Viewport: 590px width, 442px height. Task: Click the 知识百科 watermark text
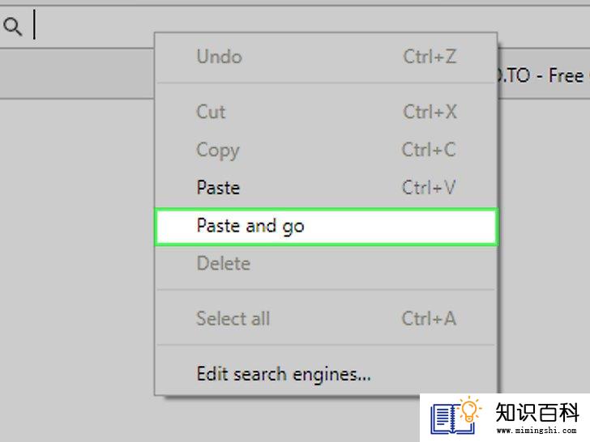point(537,412)
